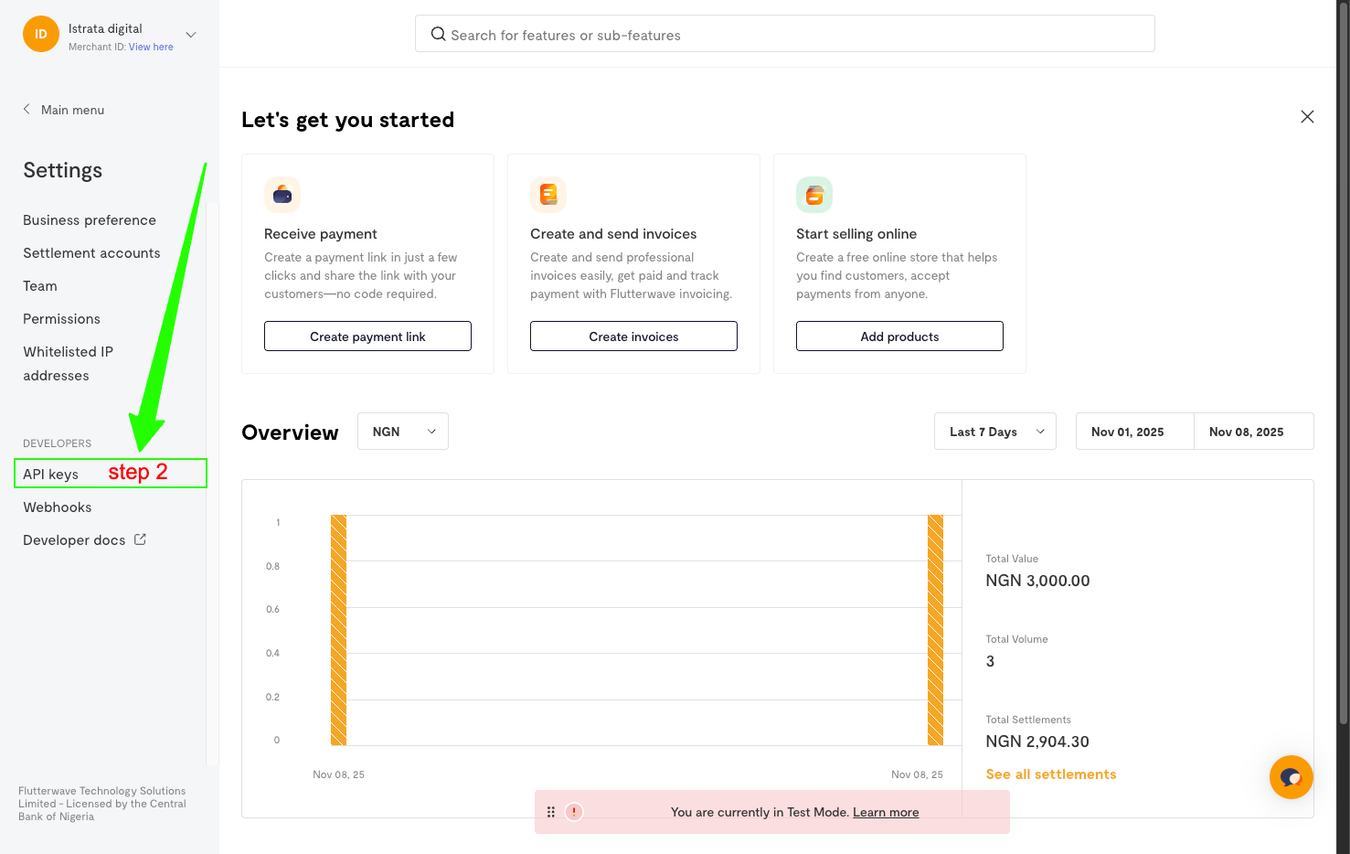The image size is (1350, 854).
Task: Click the features search input field
Action: tap(784, 35)
